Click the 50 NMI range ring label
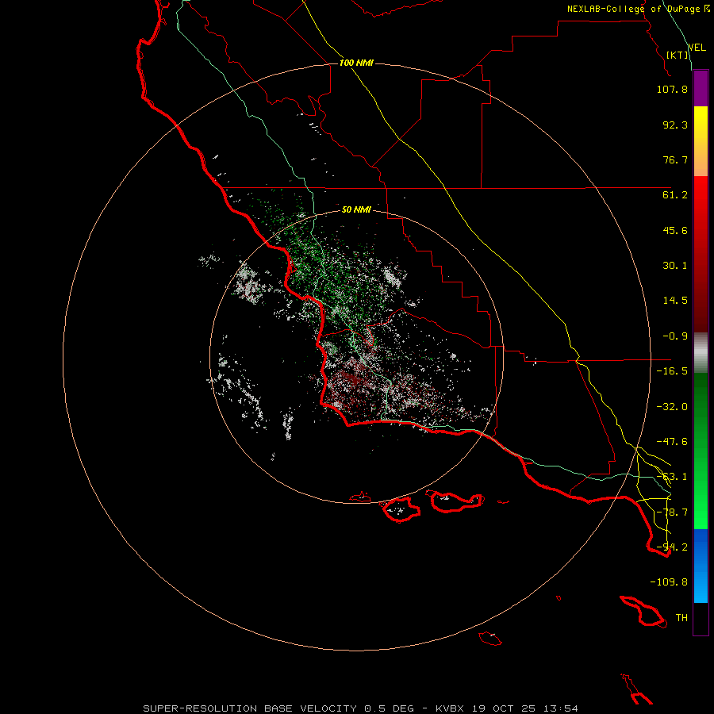 point(356,209)
